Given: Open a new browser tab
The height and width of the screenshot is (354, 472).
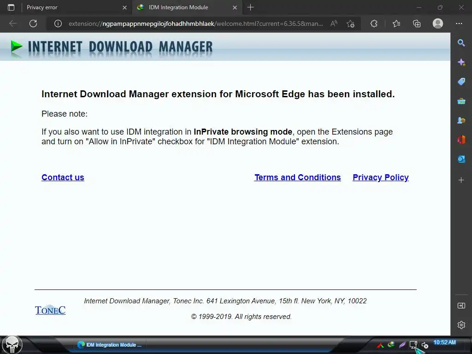Looking at the screenshot, I should pyautogui.click(x=250, y=7).
